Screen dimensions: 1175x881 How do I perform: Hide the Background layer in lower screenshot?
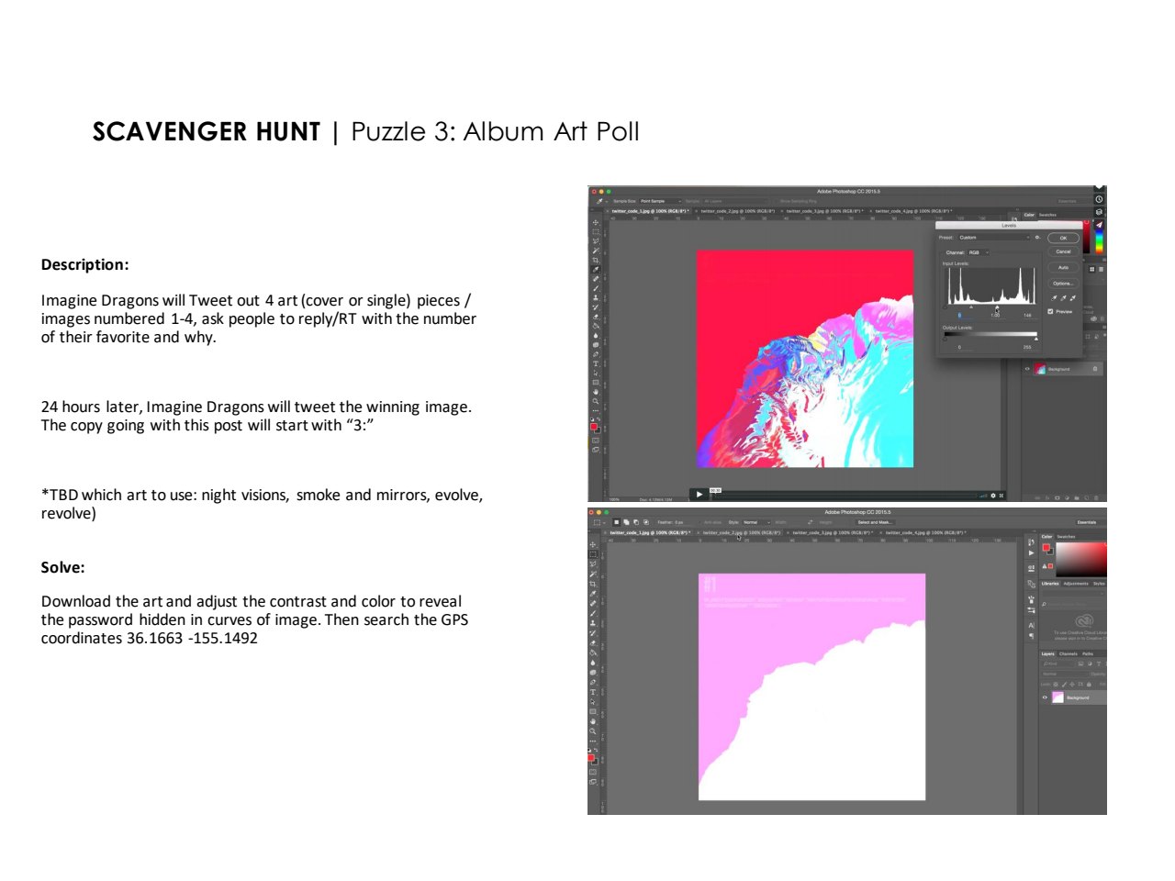pos(1045,697)
